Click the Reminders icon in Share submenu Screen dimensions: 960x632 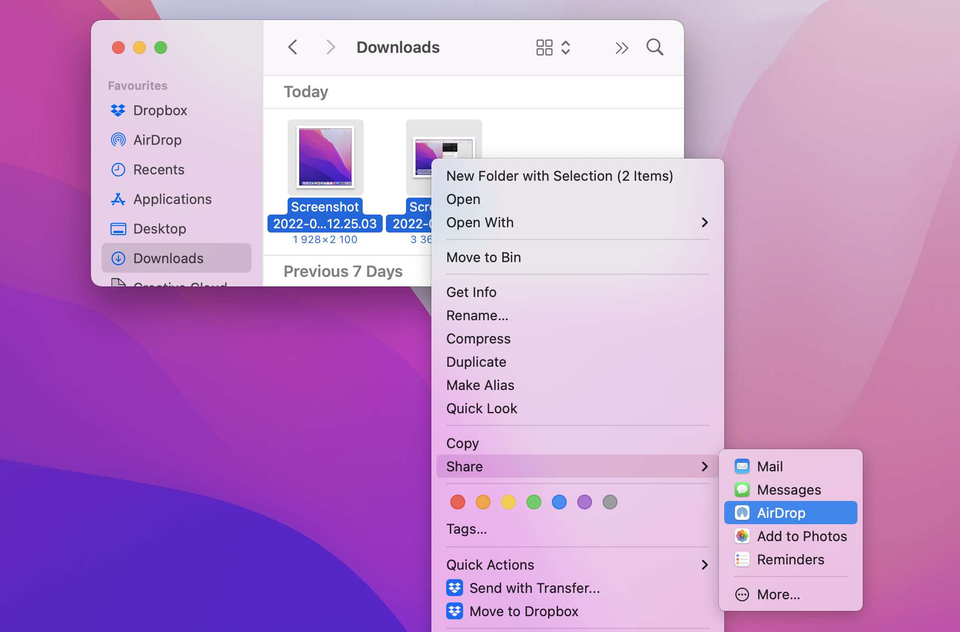(x=742, y=560)
